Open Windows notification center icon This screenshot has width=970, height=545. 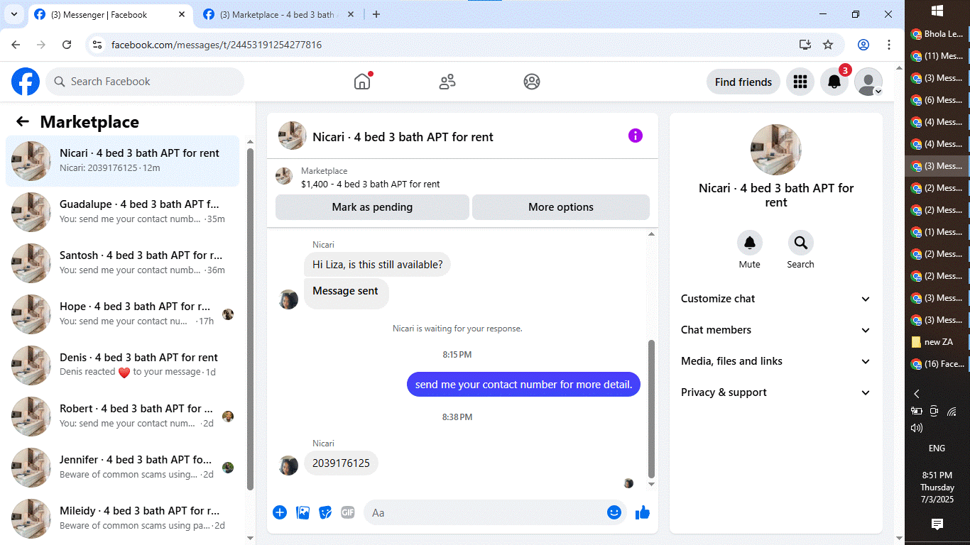tap(937, 524)
